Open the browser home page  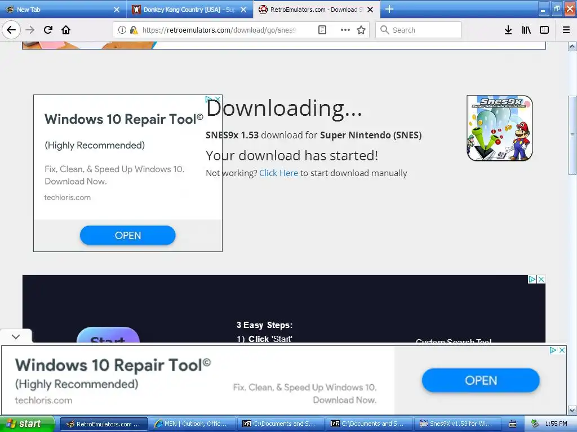(66, 30)
